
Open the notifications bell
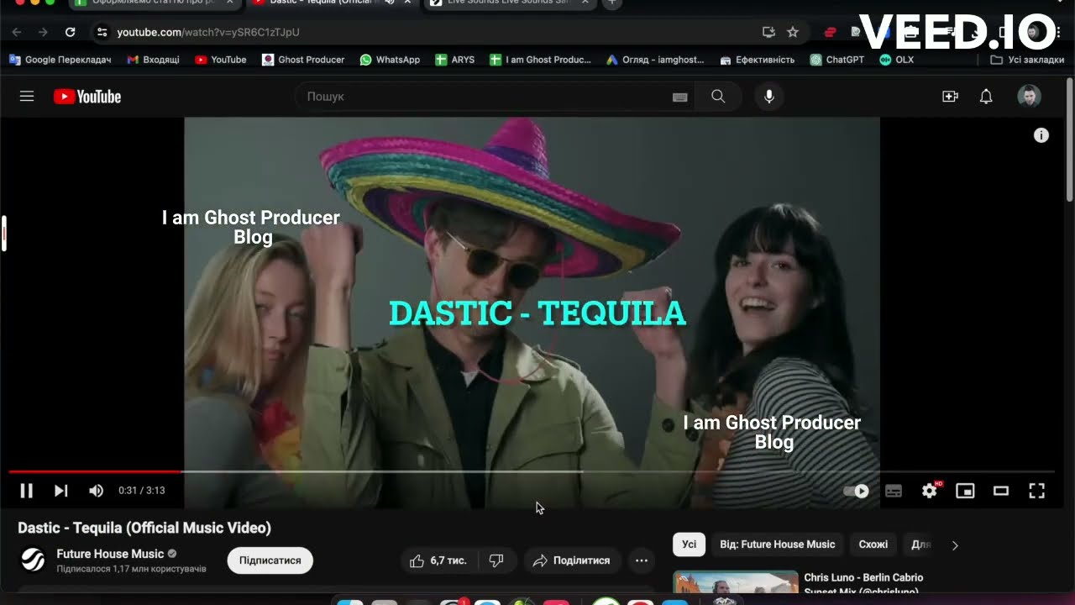click(986, 97)
